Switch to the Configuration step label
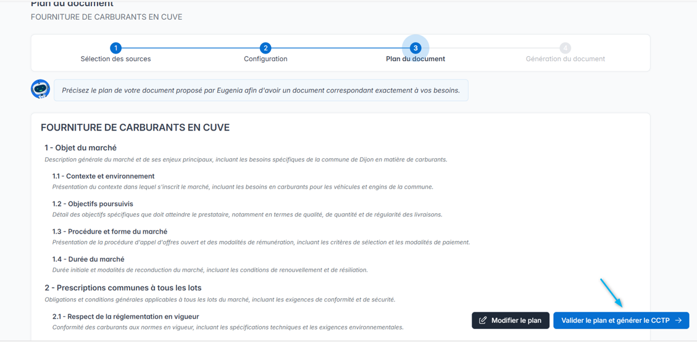This screenshot has width=697, height=342. pos(265,59)
